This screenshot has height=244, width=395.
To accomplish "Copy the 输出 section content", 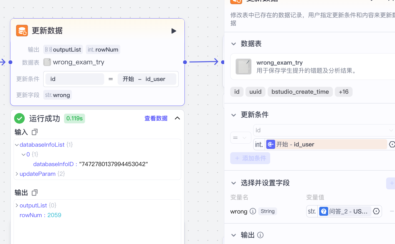I will (35, 192).
